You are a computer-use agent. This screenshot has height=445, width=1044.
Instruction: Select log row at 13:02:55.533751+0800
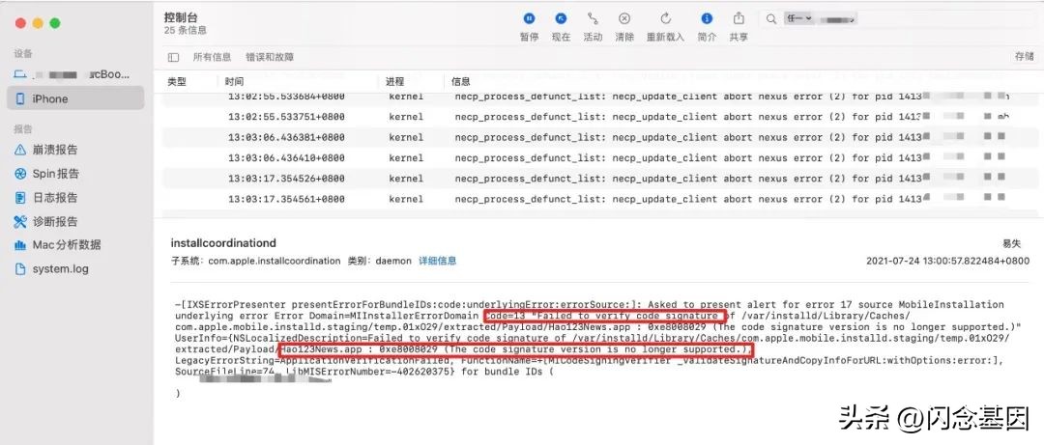coord(598,117)
